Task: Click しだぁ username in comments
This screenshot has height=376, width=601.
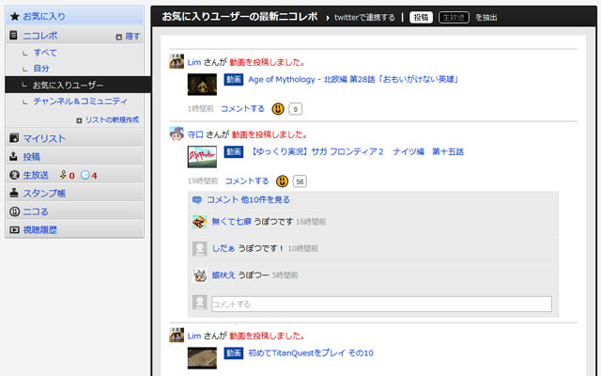Action: [x=223, y=248]
